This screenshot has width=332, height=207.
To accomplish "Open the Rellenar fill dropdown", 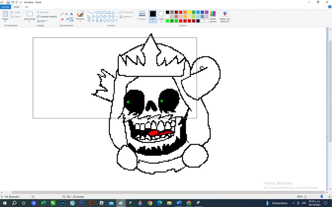I will 127,17.
